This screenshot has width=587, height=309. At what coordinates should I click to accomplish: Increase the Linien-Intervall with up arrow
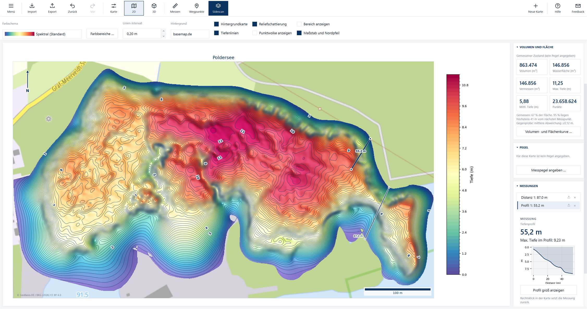[x=163, y=31]
